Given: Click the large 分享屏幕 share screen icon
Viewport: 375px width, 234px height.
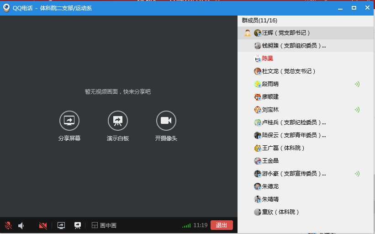Looking at the screenshot, I should (x=69, y=121).
